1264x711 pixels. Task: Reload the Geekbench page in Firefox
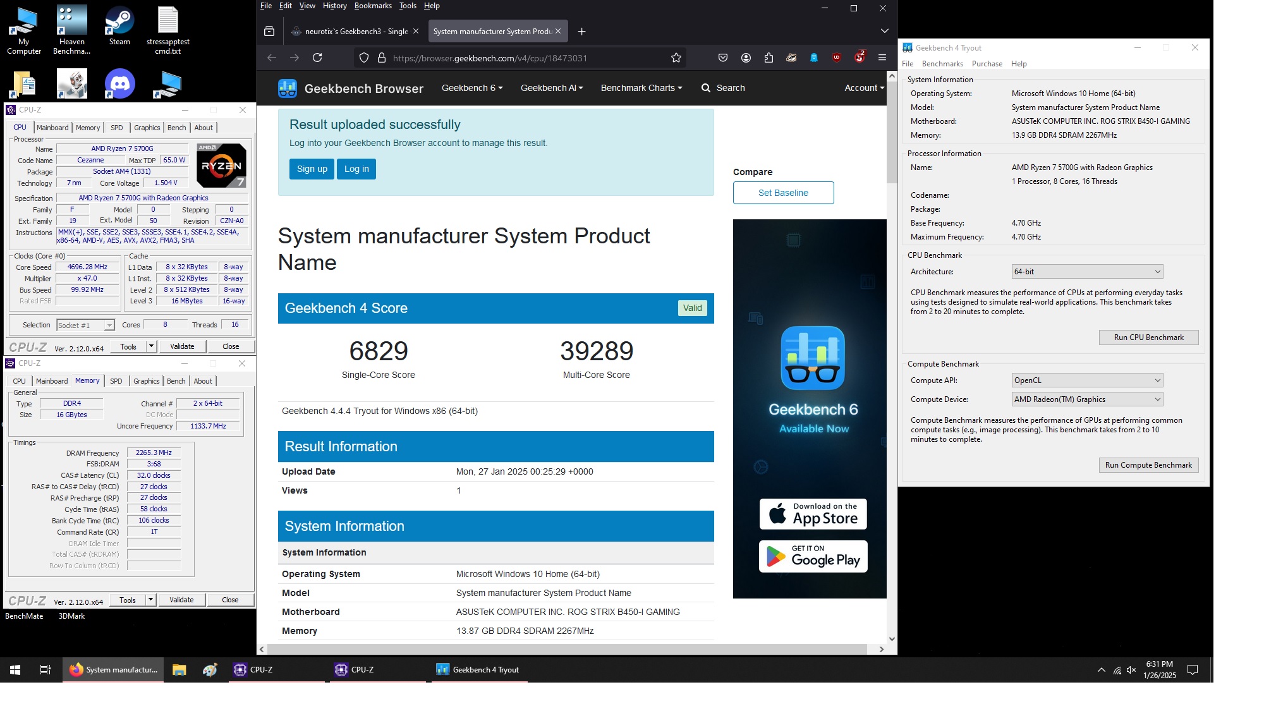[317, 58]
